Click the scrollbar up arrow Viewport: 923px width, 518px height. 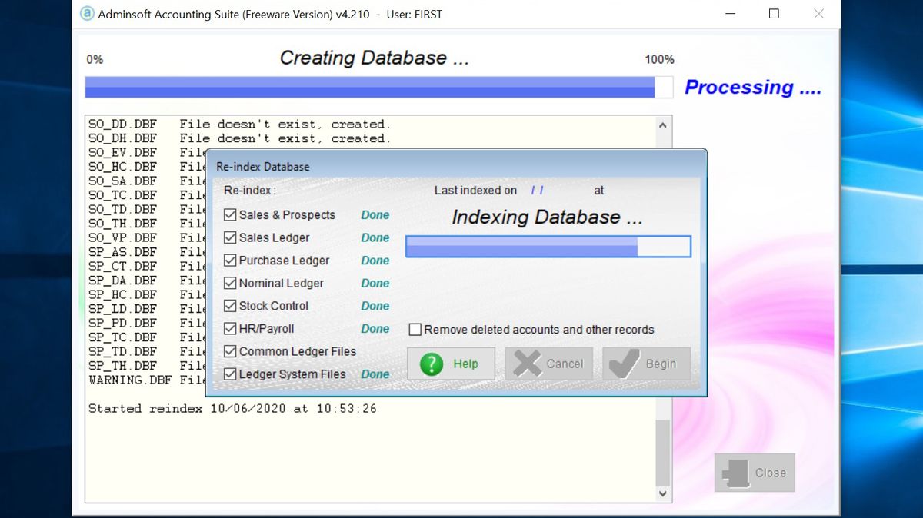[662, 124]
